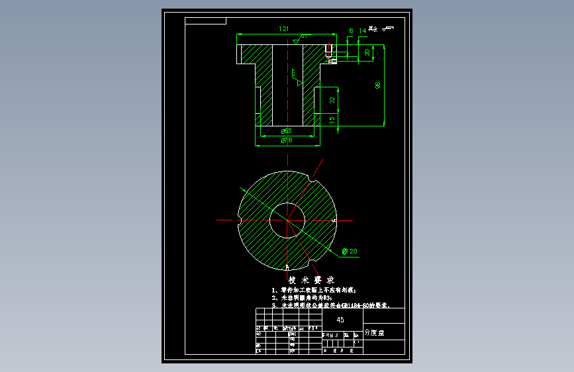Select requirement line 3 mentioning GB1184-80
This screenshot has height=372, width=574.
pos(331,305)
